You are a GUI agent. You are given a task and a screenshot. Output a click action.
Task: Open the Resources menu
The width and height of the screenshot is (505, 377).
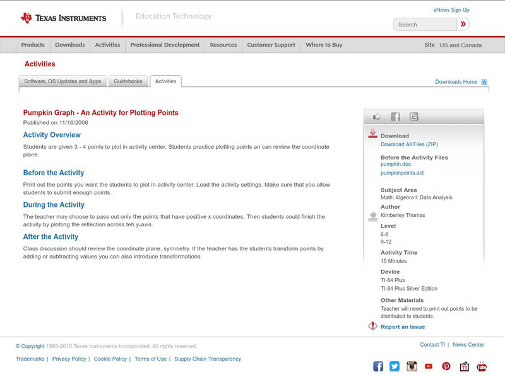223,45
